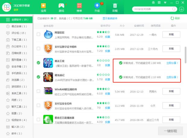Select 聊天工具 (2) category
The height and width of the screenshot is (138, 187).
(16, 107)
